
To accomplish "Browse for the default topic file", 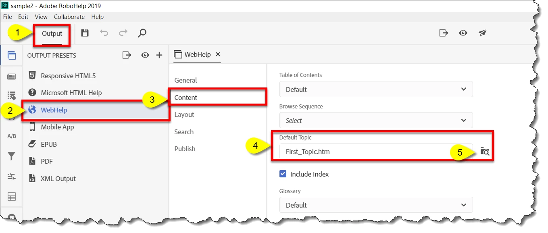I will 485,152.
